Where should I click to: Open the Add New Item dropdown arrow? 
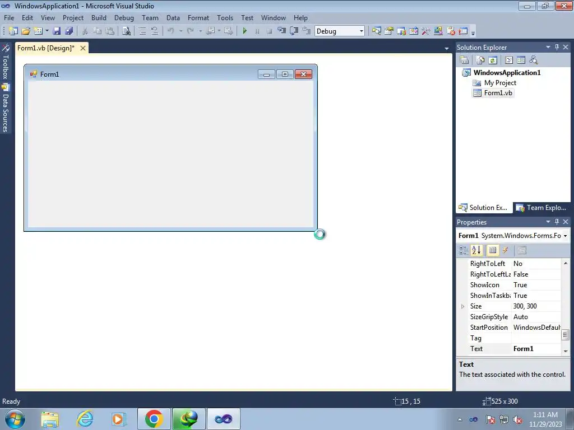click(x=47, y=31)
